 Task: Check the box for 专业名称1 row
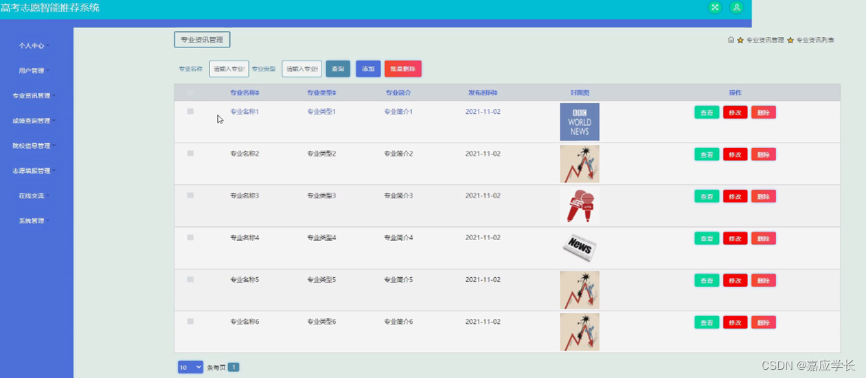point(190,111)
